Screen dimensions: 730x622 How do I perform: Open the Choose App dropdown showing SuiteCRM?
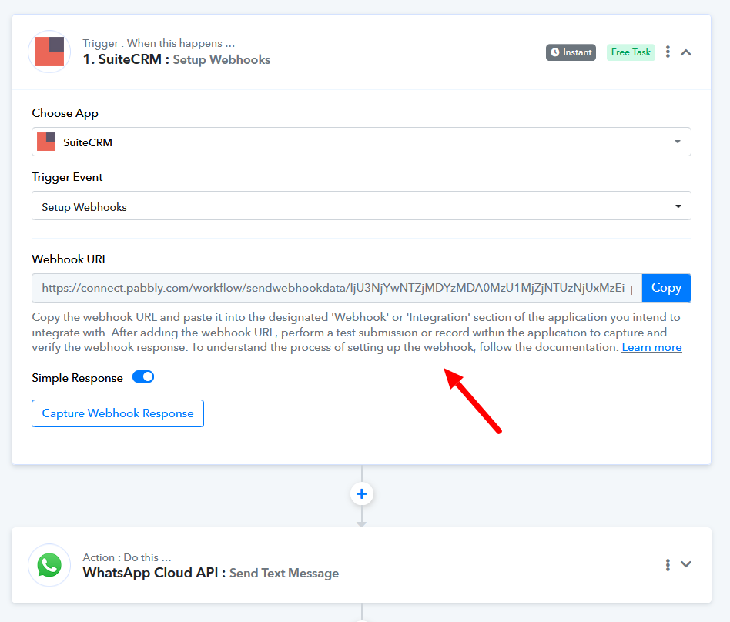tap(361, 142)
